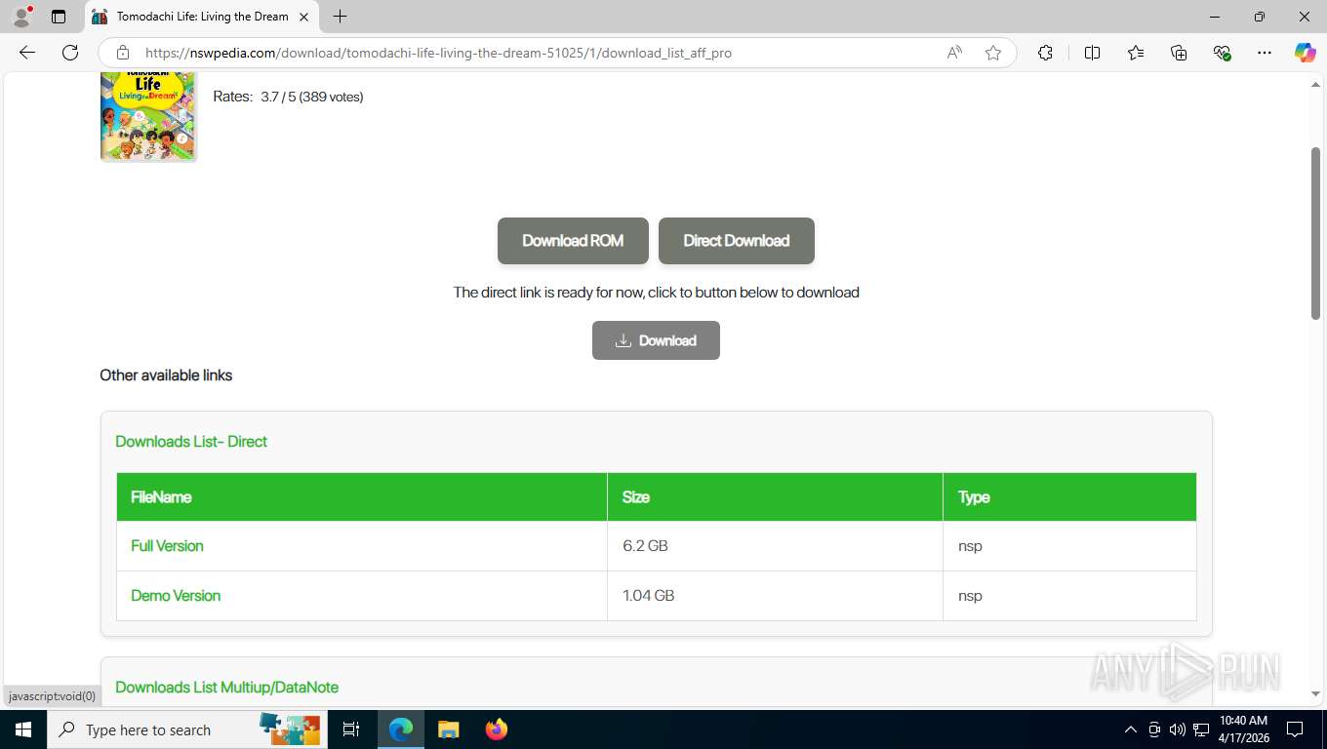This screenshot has width=1327, height=749.
Task: Click Downloads List Multiup/DataNote heading
Action: pos(226,688)
